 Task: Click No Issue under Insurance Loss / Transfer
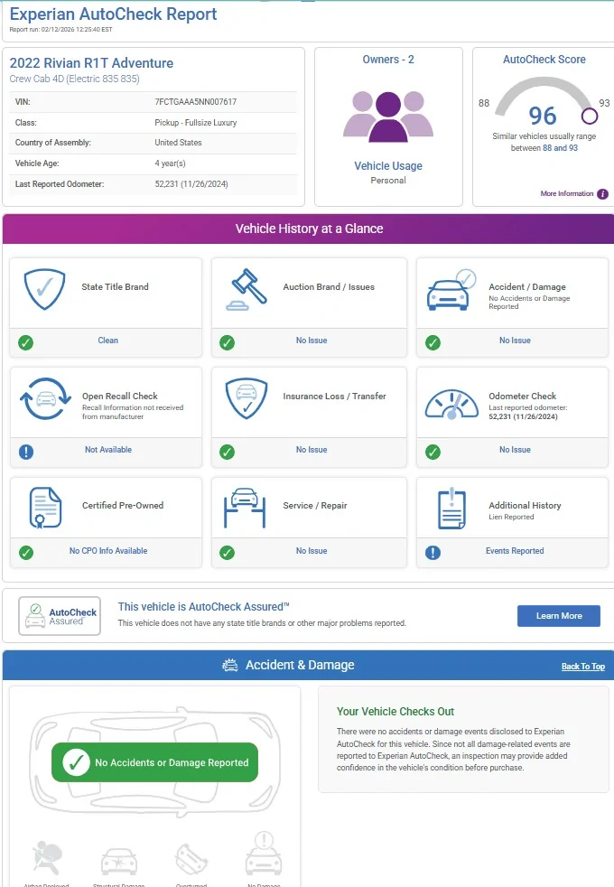pyautogui.click(x=312, y=449)
